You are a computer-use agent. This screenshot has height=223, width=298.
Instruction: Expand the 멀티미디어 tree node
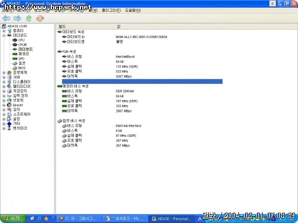pyautogui.click(x=4, y=86)
